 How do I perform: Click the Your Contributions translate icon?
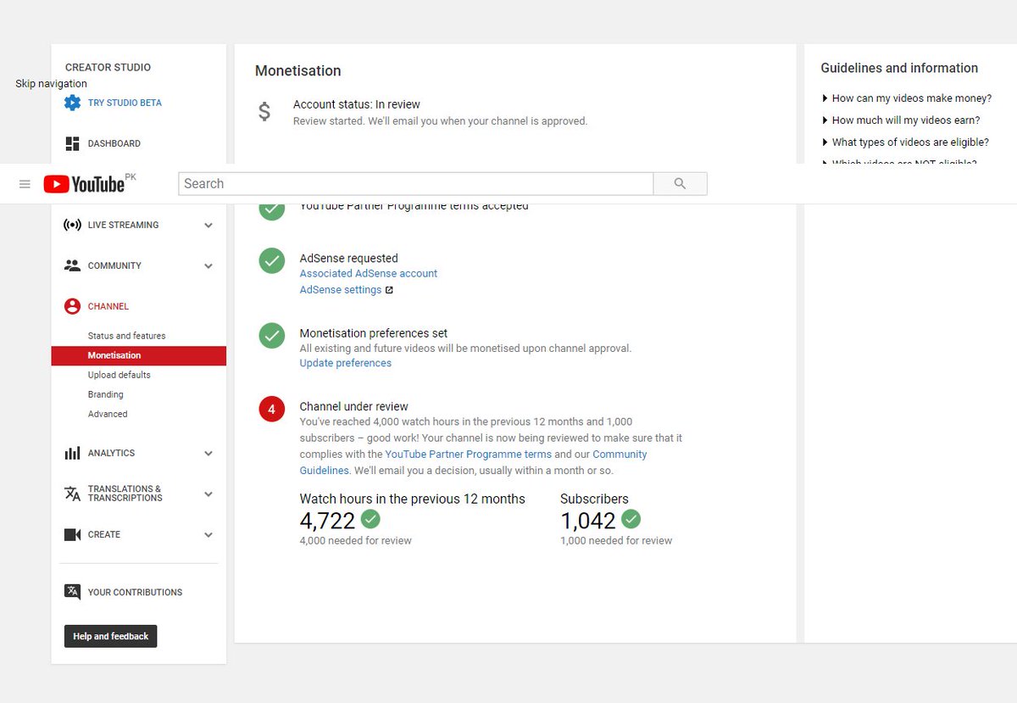[x=73, y=592]
